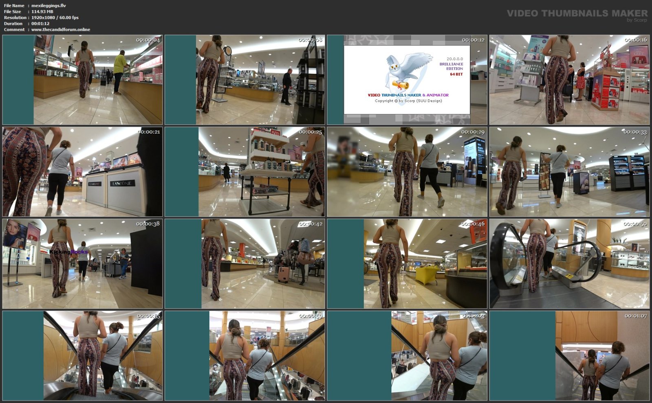Select the frame timestamped 00:00:42
652x403 pixels.
point(244,264)
